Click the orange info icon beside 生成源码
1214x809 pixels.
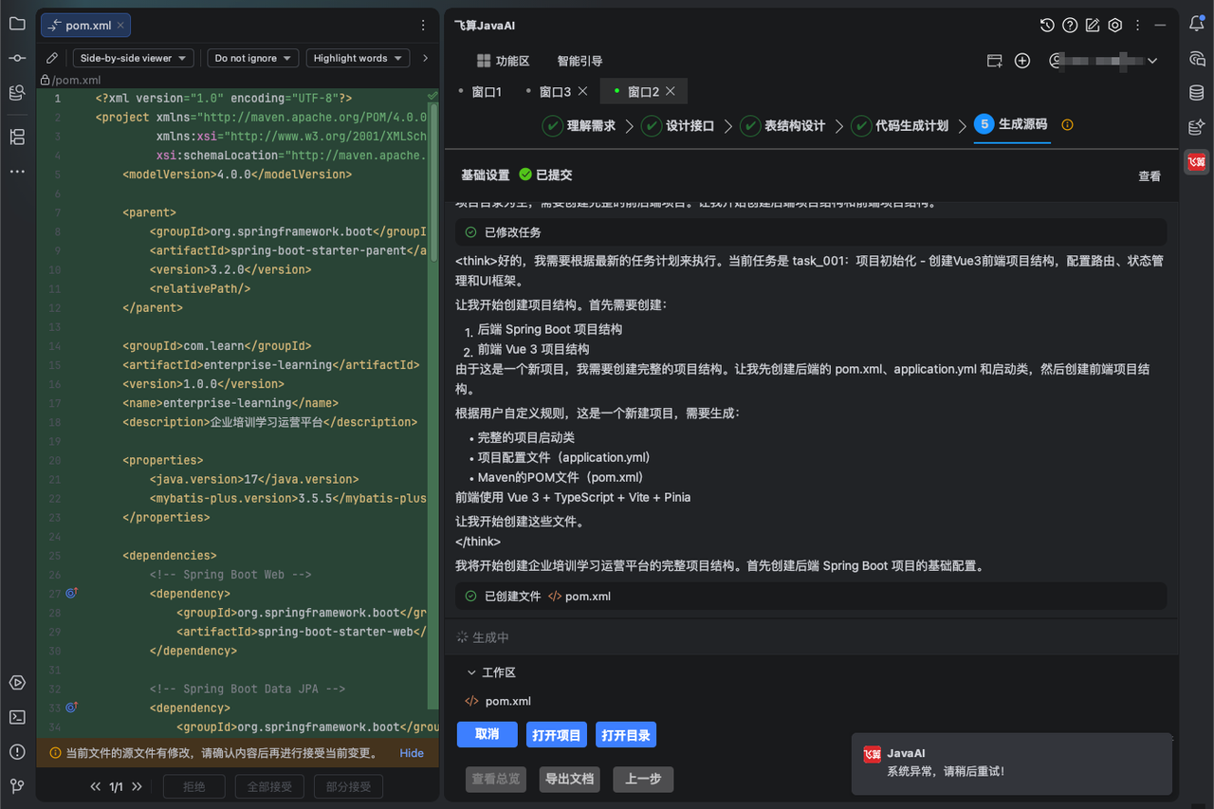pyautogui.click(x=1067, y=125)
